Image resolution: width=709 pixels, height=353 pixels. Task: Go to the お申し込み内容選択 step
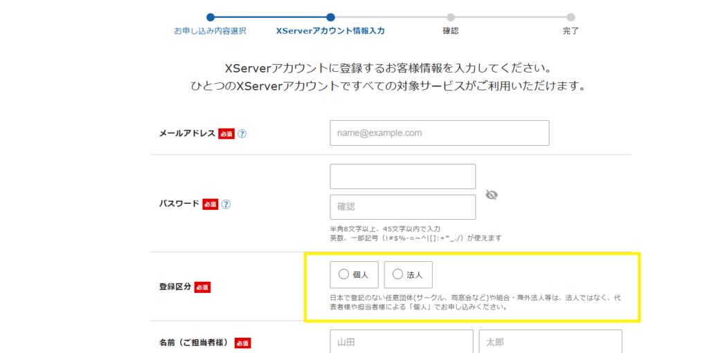(x=210, y=31)
